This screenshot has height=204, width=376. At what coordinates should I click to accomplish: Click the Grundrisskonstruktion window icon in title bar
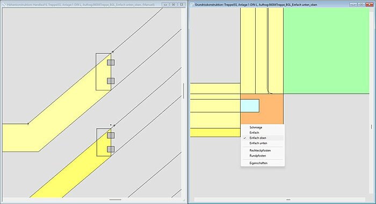click(192, 4)
